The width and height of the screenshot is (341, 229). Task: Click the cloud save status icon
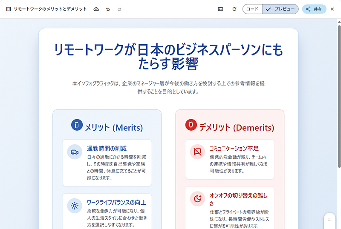(96, 9)
